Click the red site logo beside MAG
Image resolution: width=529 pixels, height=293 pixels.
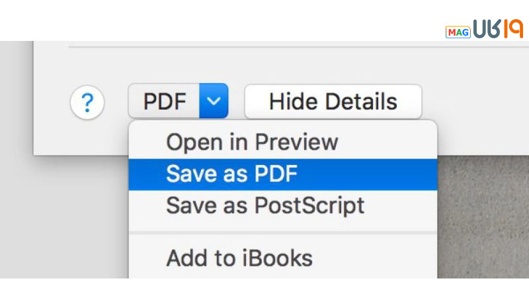coord(496,29)
